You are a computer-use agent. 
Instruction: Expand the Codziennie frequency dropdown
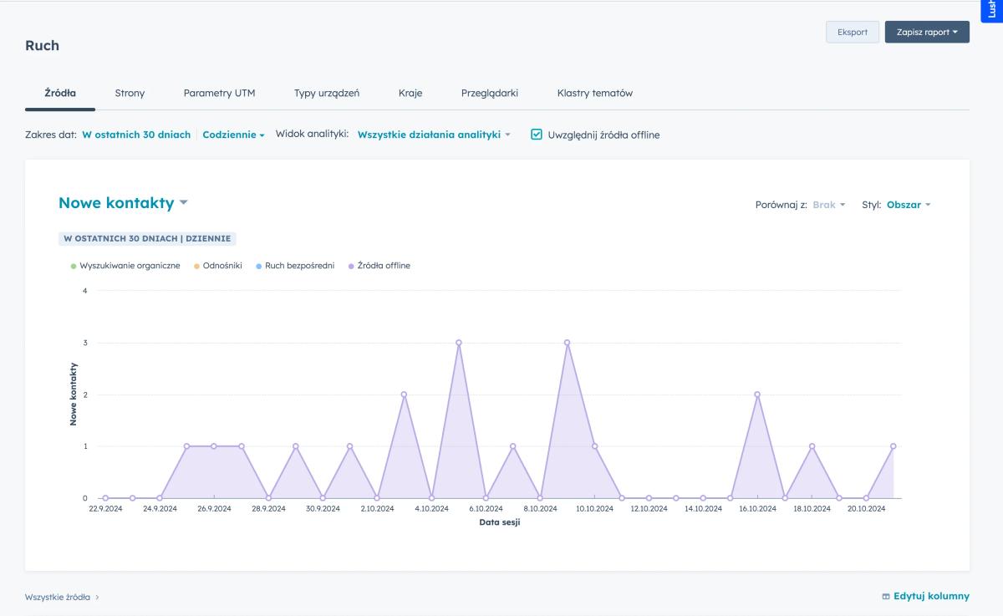233,135
